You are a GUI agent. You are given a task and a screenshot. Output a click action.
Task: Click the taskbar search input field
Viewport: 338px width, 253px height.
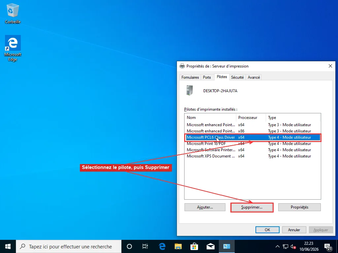point(69,246)
